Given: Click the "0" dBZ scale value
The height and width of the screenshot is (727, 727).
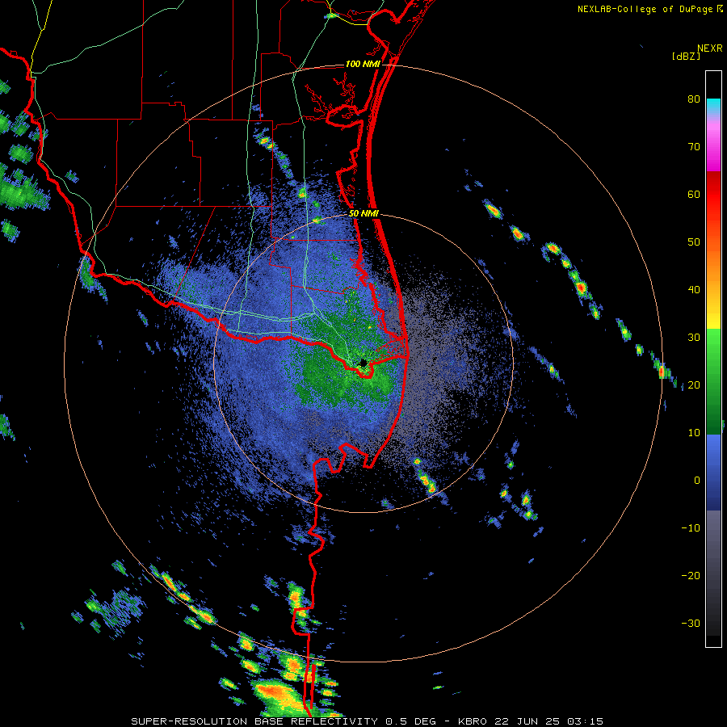Looking at the screenshot, I should tap(697, 481).
